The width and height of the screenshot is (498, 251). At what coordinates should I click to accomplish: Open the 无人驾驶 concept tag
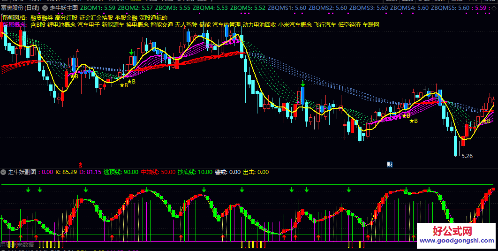(186, 25)
